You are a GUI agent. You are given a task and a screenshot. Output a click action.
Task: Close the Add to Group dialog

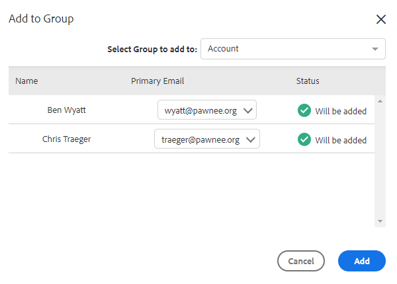(381, 19)
